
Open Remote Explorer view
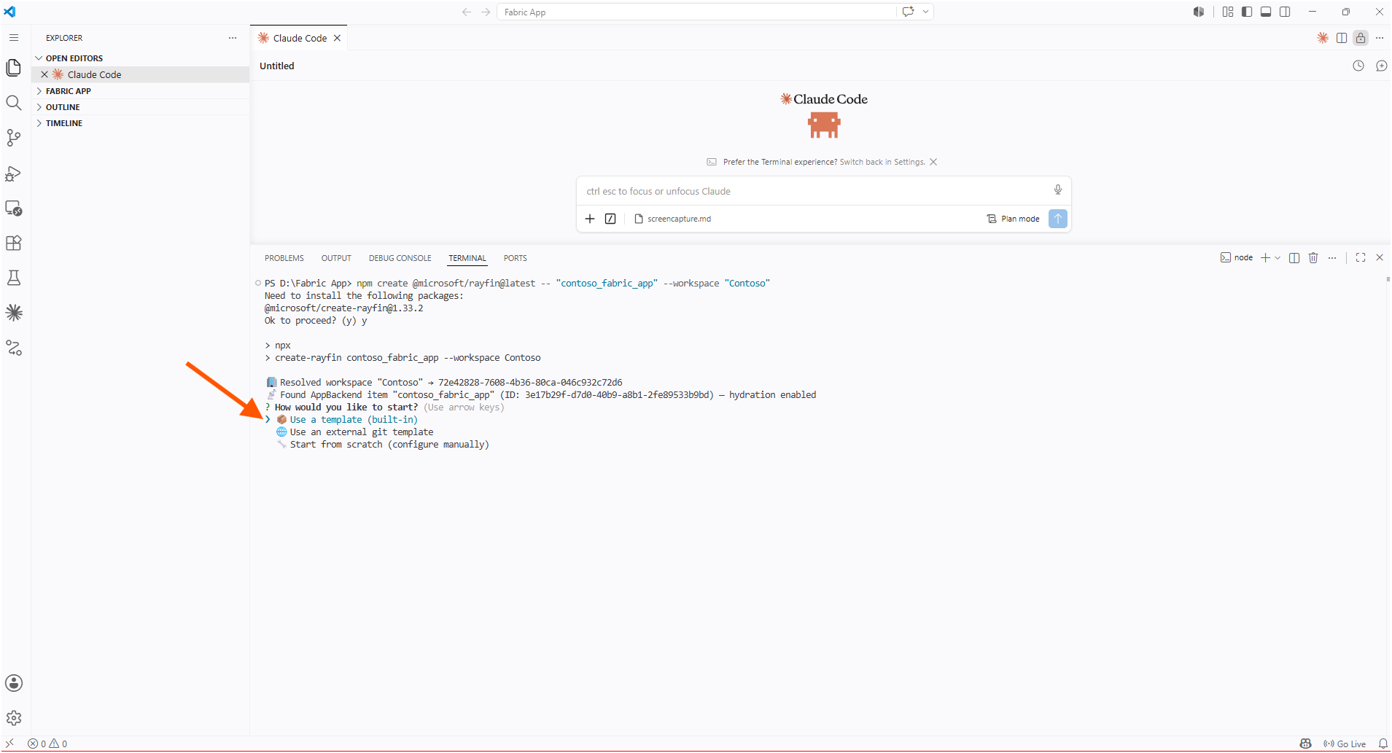(14, 208)
